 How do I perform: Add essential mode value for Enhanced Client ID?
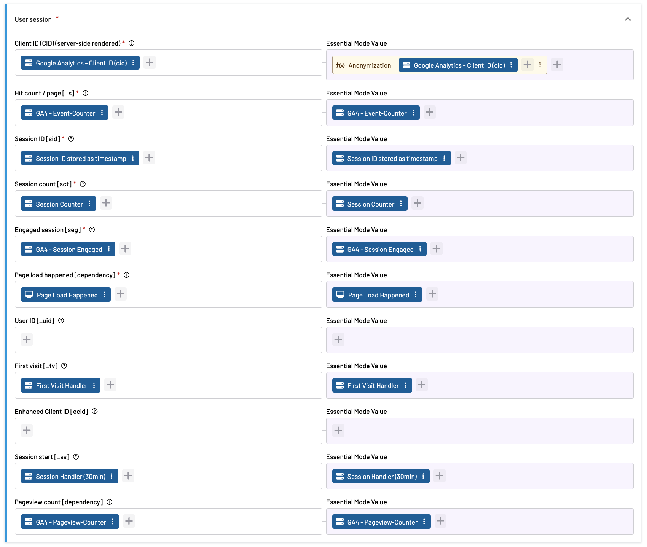pyautogui.click(x=338, y=430)
